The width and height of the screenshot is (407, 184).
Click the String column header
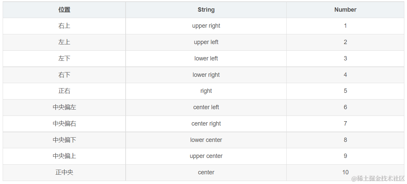click(x=206, y=10)
